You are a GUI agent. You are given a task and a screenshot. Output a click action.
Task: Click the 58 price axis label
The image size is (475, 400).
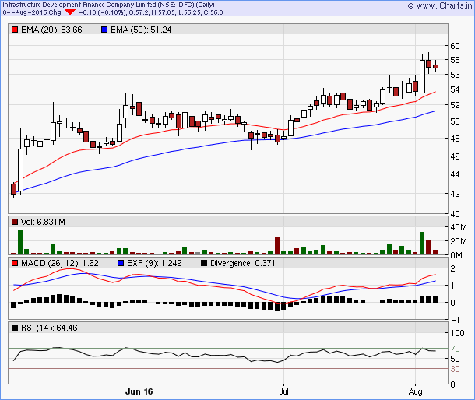click(455, 60)
